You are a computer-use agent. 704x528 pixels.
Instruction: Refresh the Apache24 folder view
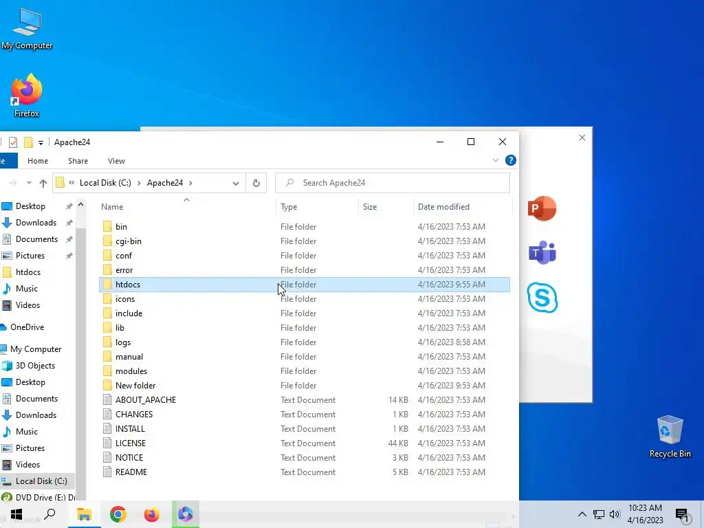tap(256, 183)
